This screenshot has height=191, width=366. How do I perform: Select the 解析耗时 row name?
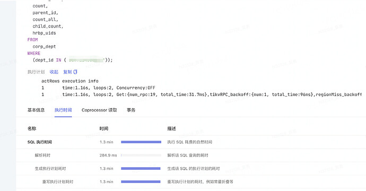click(x=42, y=155)
